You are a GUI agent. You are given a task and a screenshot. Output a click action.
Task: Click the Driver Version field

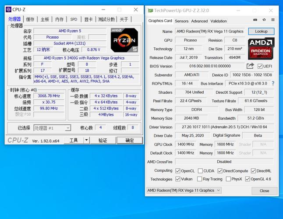pyautogui.click(x=224, y=127)
